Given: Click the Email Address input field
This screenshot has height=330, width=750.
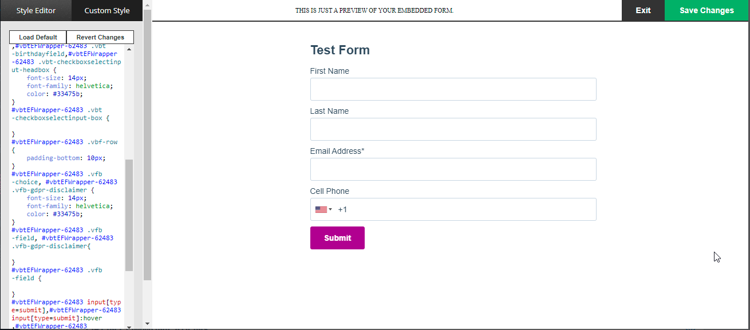Looking at the screenshot, I should [x=453, y=169].
